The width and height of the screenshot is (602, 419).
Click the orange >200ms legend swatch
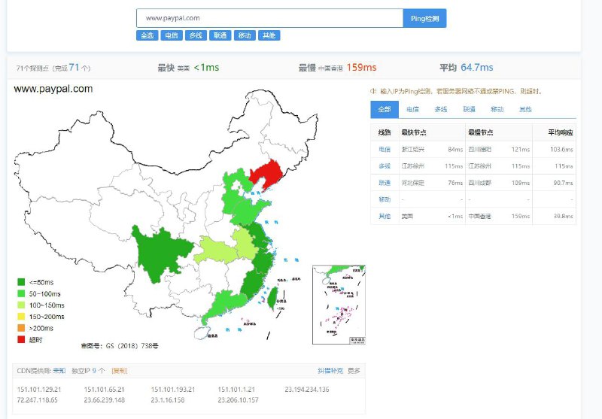[x=21, y=328]
